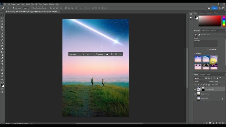Screen dimensions: 226x127
Task: Collapse the Variations section
Action: click(195, 53)
